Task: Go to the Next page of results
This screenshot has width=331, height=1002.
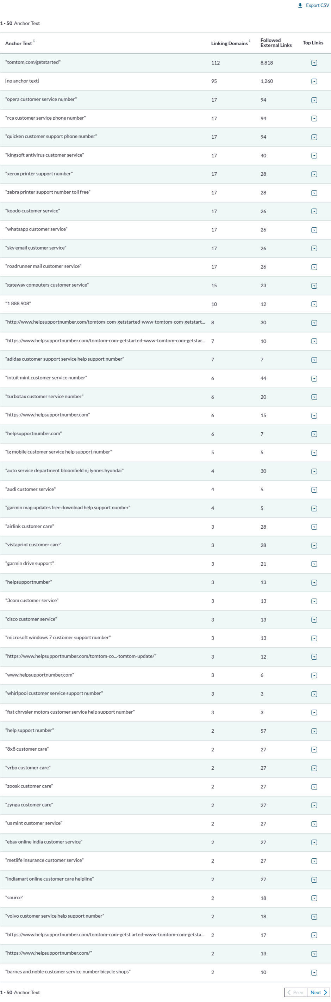Action: click(x=316, y=992)
